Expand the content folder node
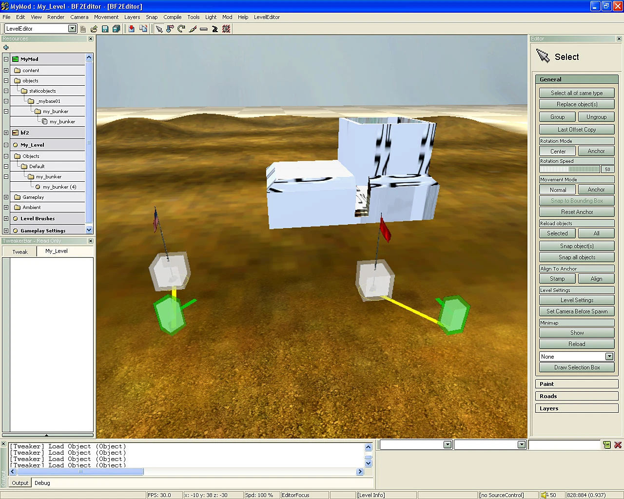 point(6,70)
